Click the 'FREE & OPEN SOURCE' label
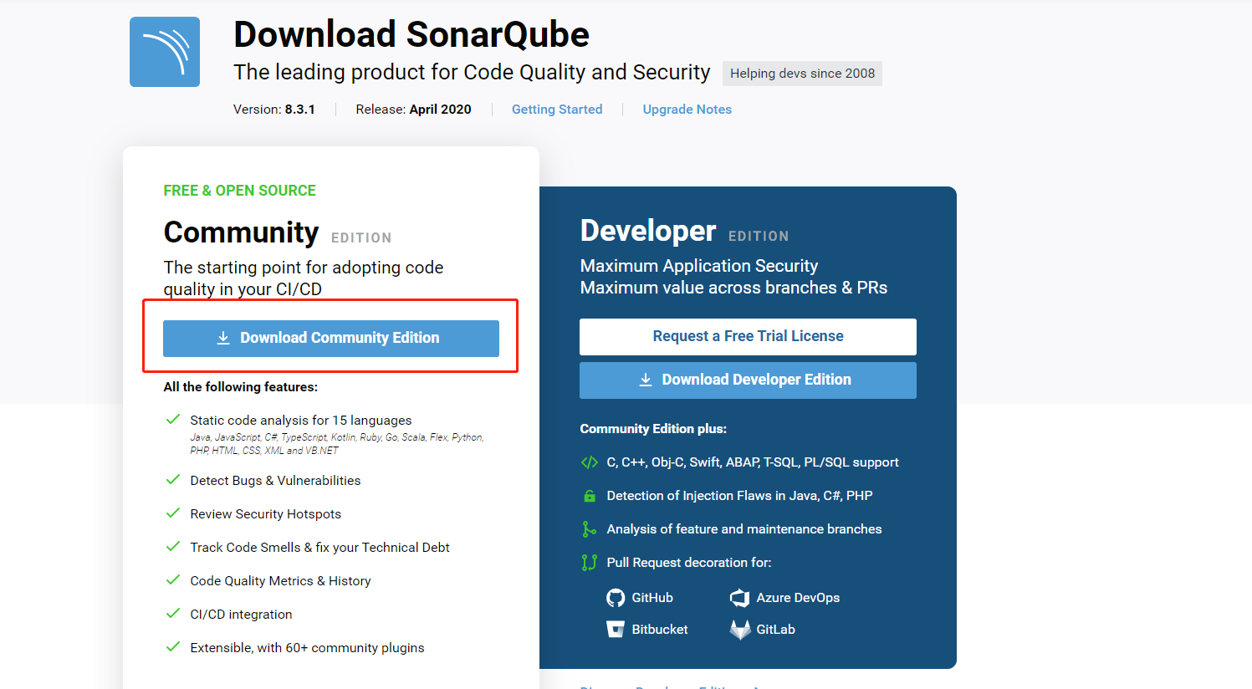This screenshot has height=689, width=1252. [240, 191]
